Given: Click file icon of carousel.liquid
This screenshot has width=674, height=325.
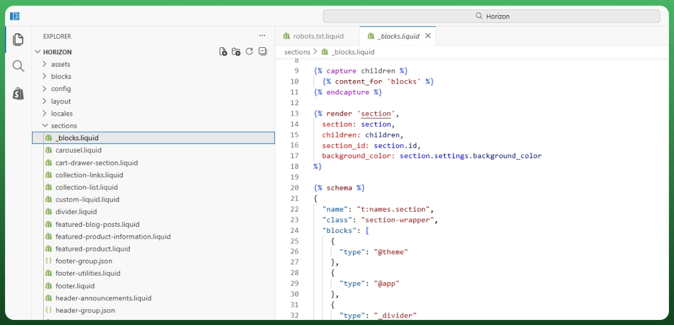Looking at the screenshot, I should coord(48,150).
